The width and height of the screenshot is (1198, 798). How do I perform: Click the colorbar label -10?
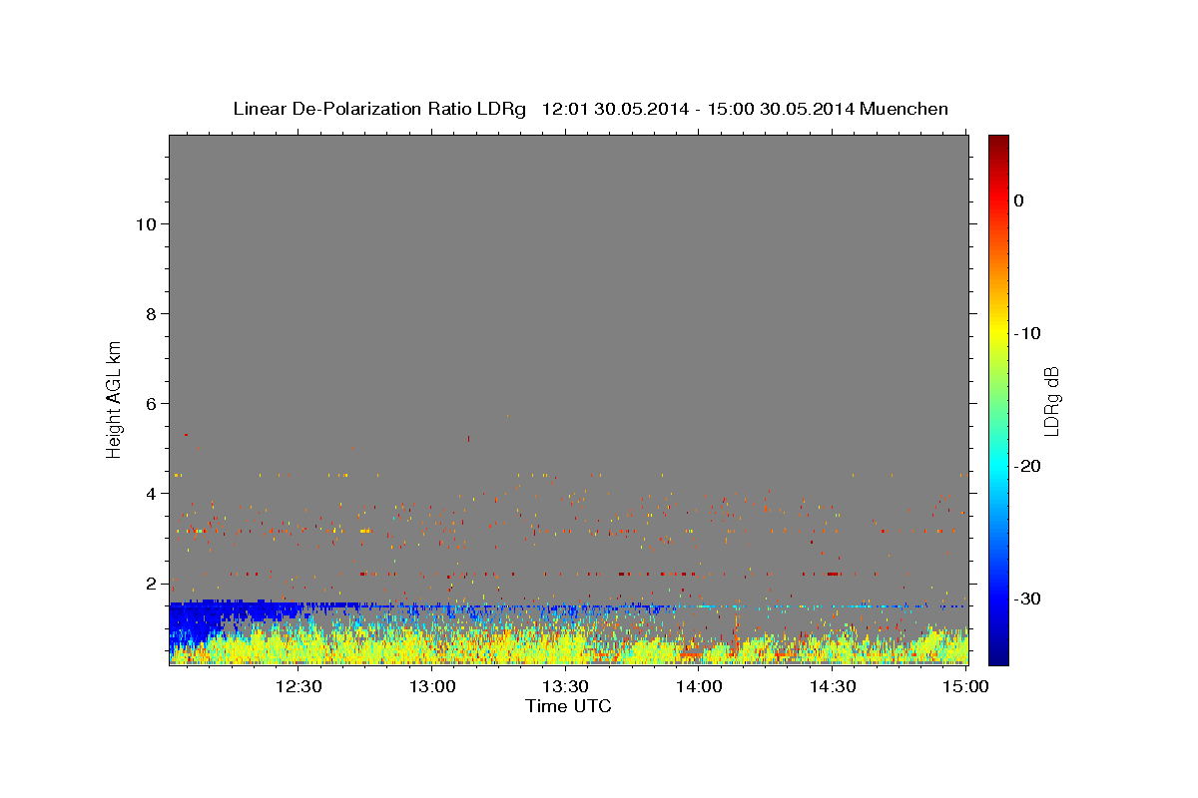[1028, 333]
